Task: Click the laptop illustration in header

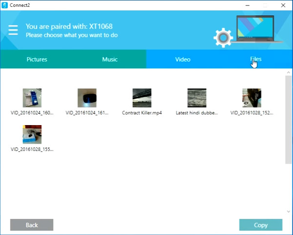Action: pos(256,29)
